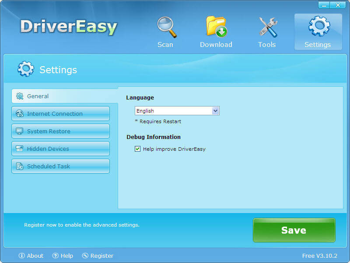Select the Settings gear icon in toolbar
Screen dimensions: 350x263
[x=319, y=26]
